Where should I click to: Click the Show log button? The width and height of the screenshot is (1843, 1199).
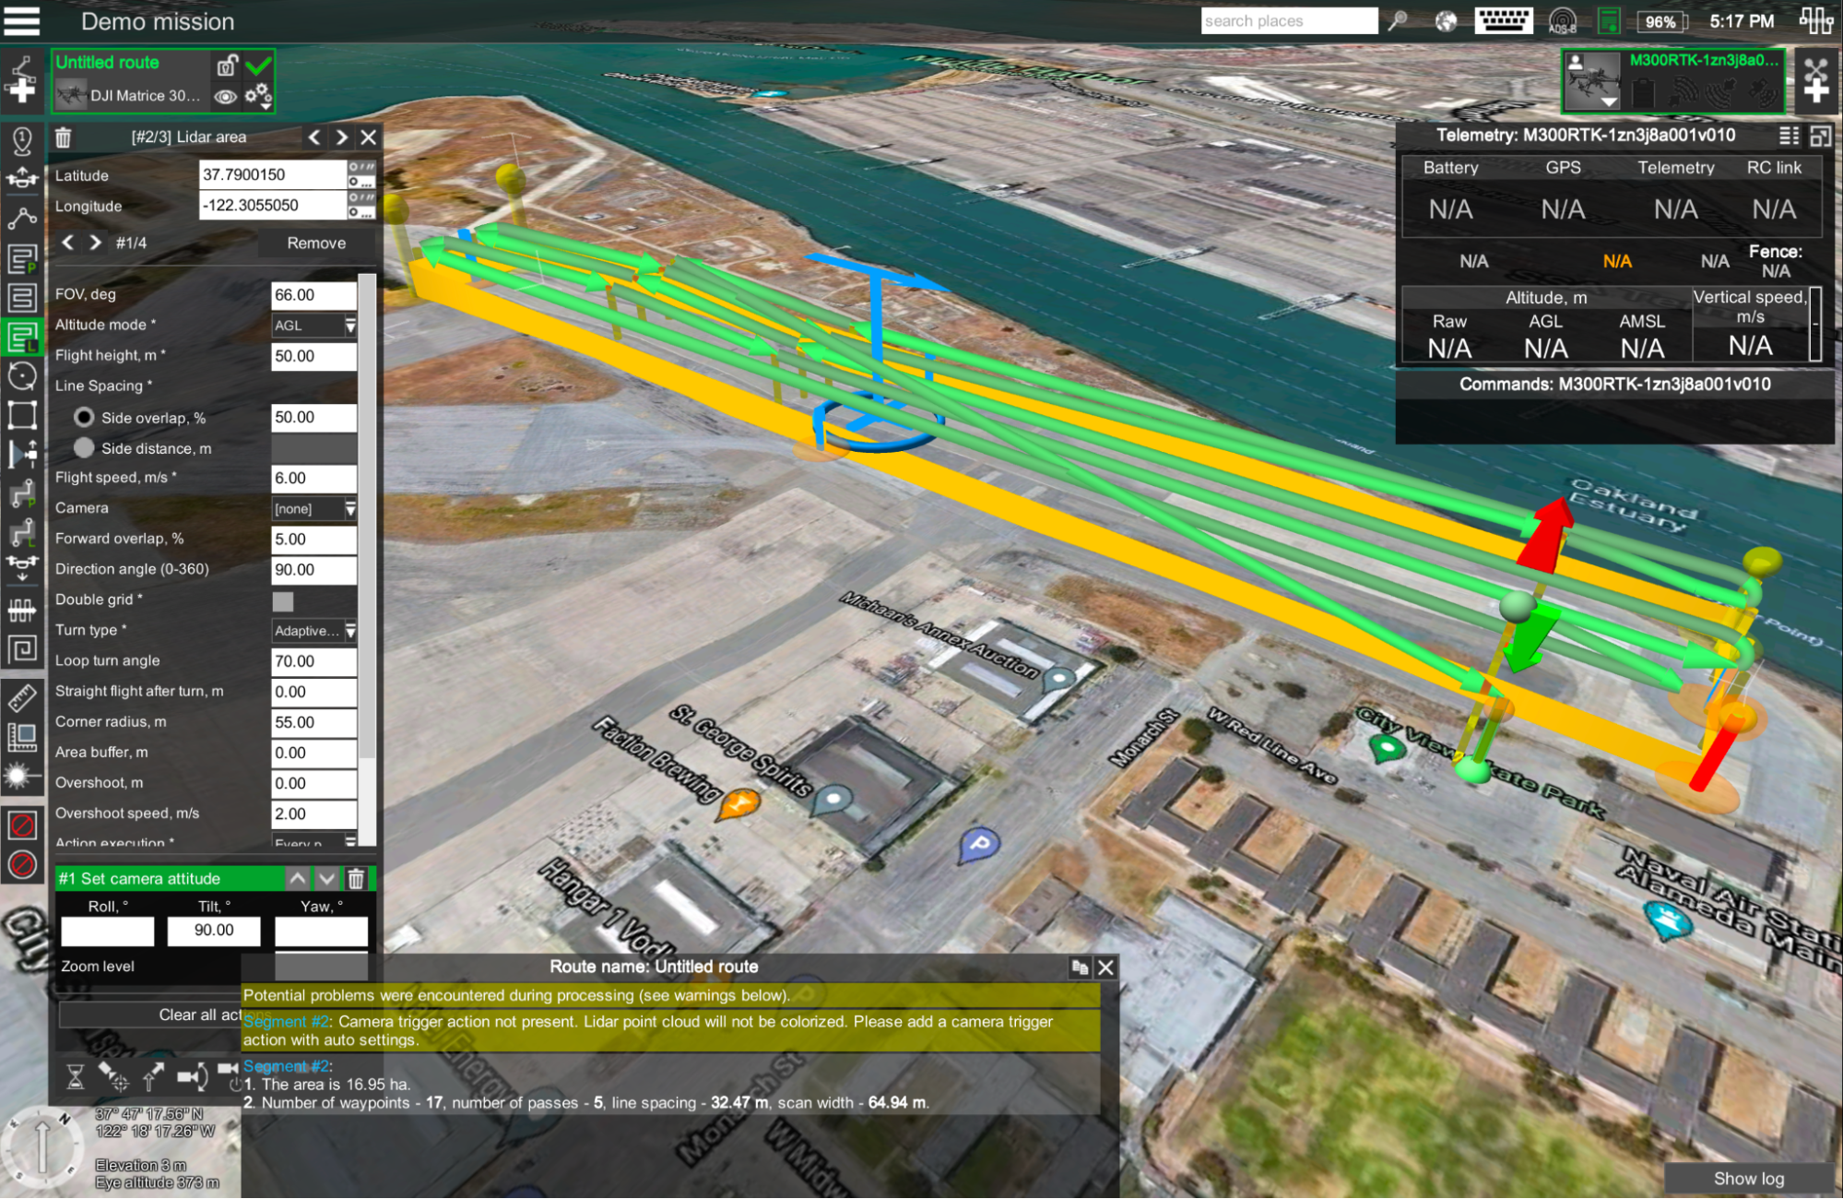1749,1178
